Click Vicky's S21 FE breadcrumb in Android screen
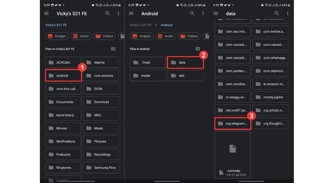 tap(141, 25)
